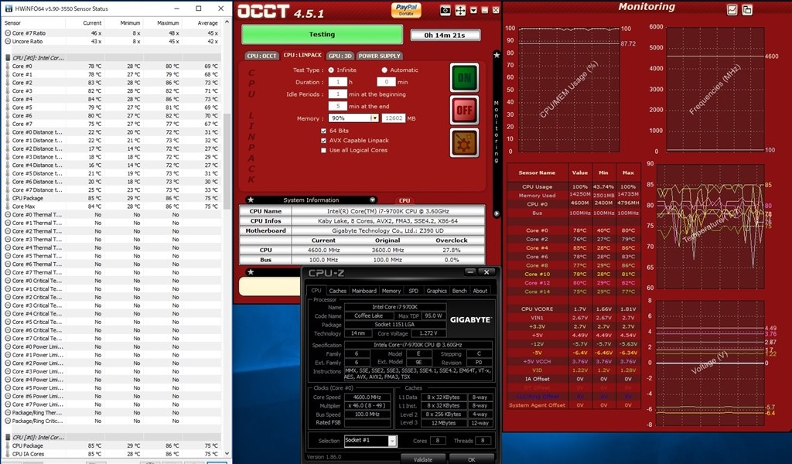Open Memory tab in CPU-Z
Image resolution: width=792 pixels, height=464 pixels.
point(391,291)
